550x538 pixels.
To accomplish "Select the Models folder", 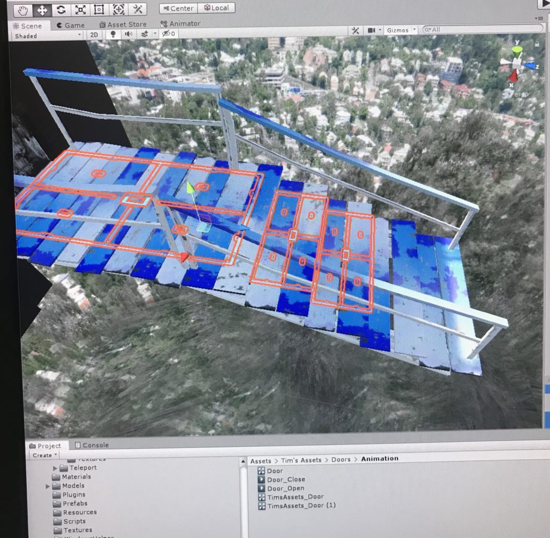I will [68, 486].
